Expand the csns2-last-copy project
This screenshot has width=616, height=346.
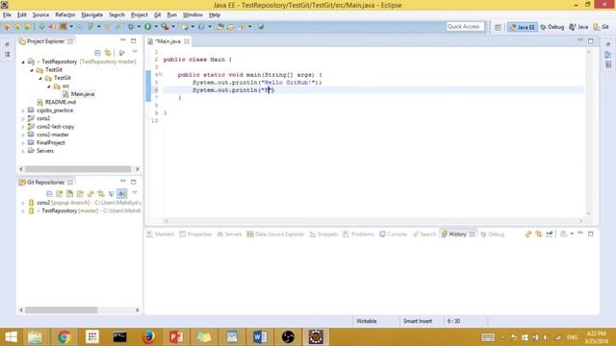click(x=23, y=127)
